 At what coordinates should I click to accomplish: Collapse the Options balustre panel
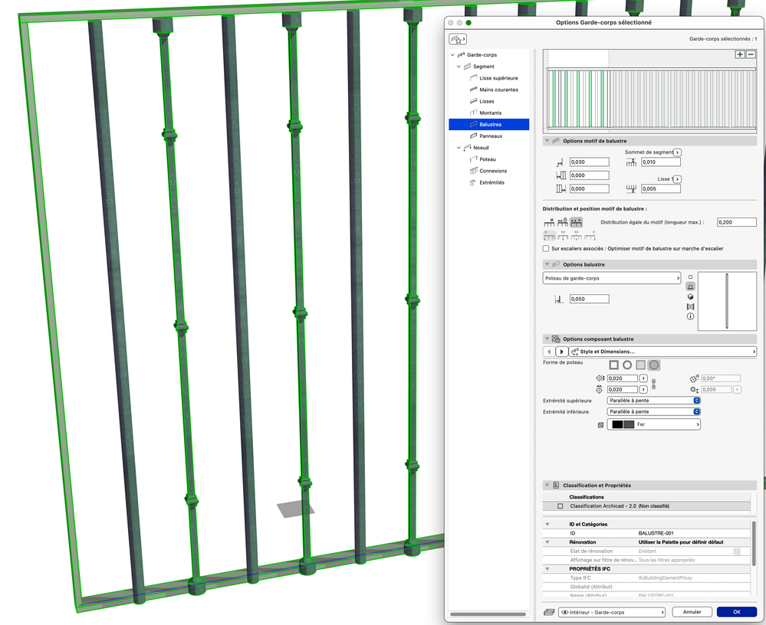tap(547, 264)
